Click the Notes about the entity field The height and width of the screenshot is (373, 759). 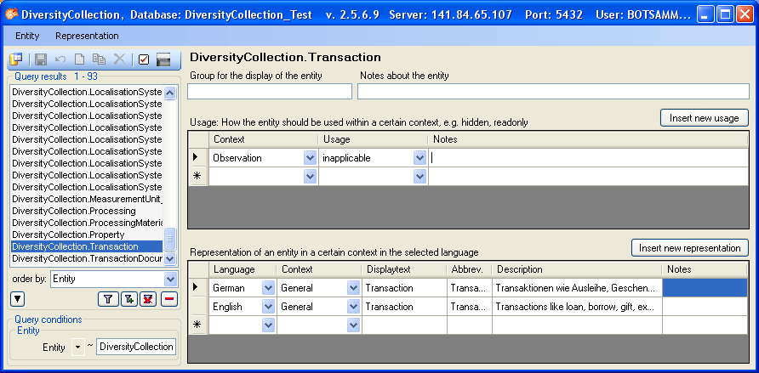coord(553,91)
